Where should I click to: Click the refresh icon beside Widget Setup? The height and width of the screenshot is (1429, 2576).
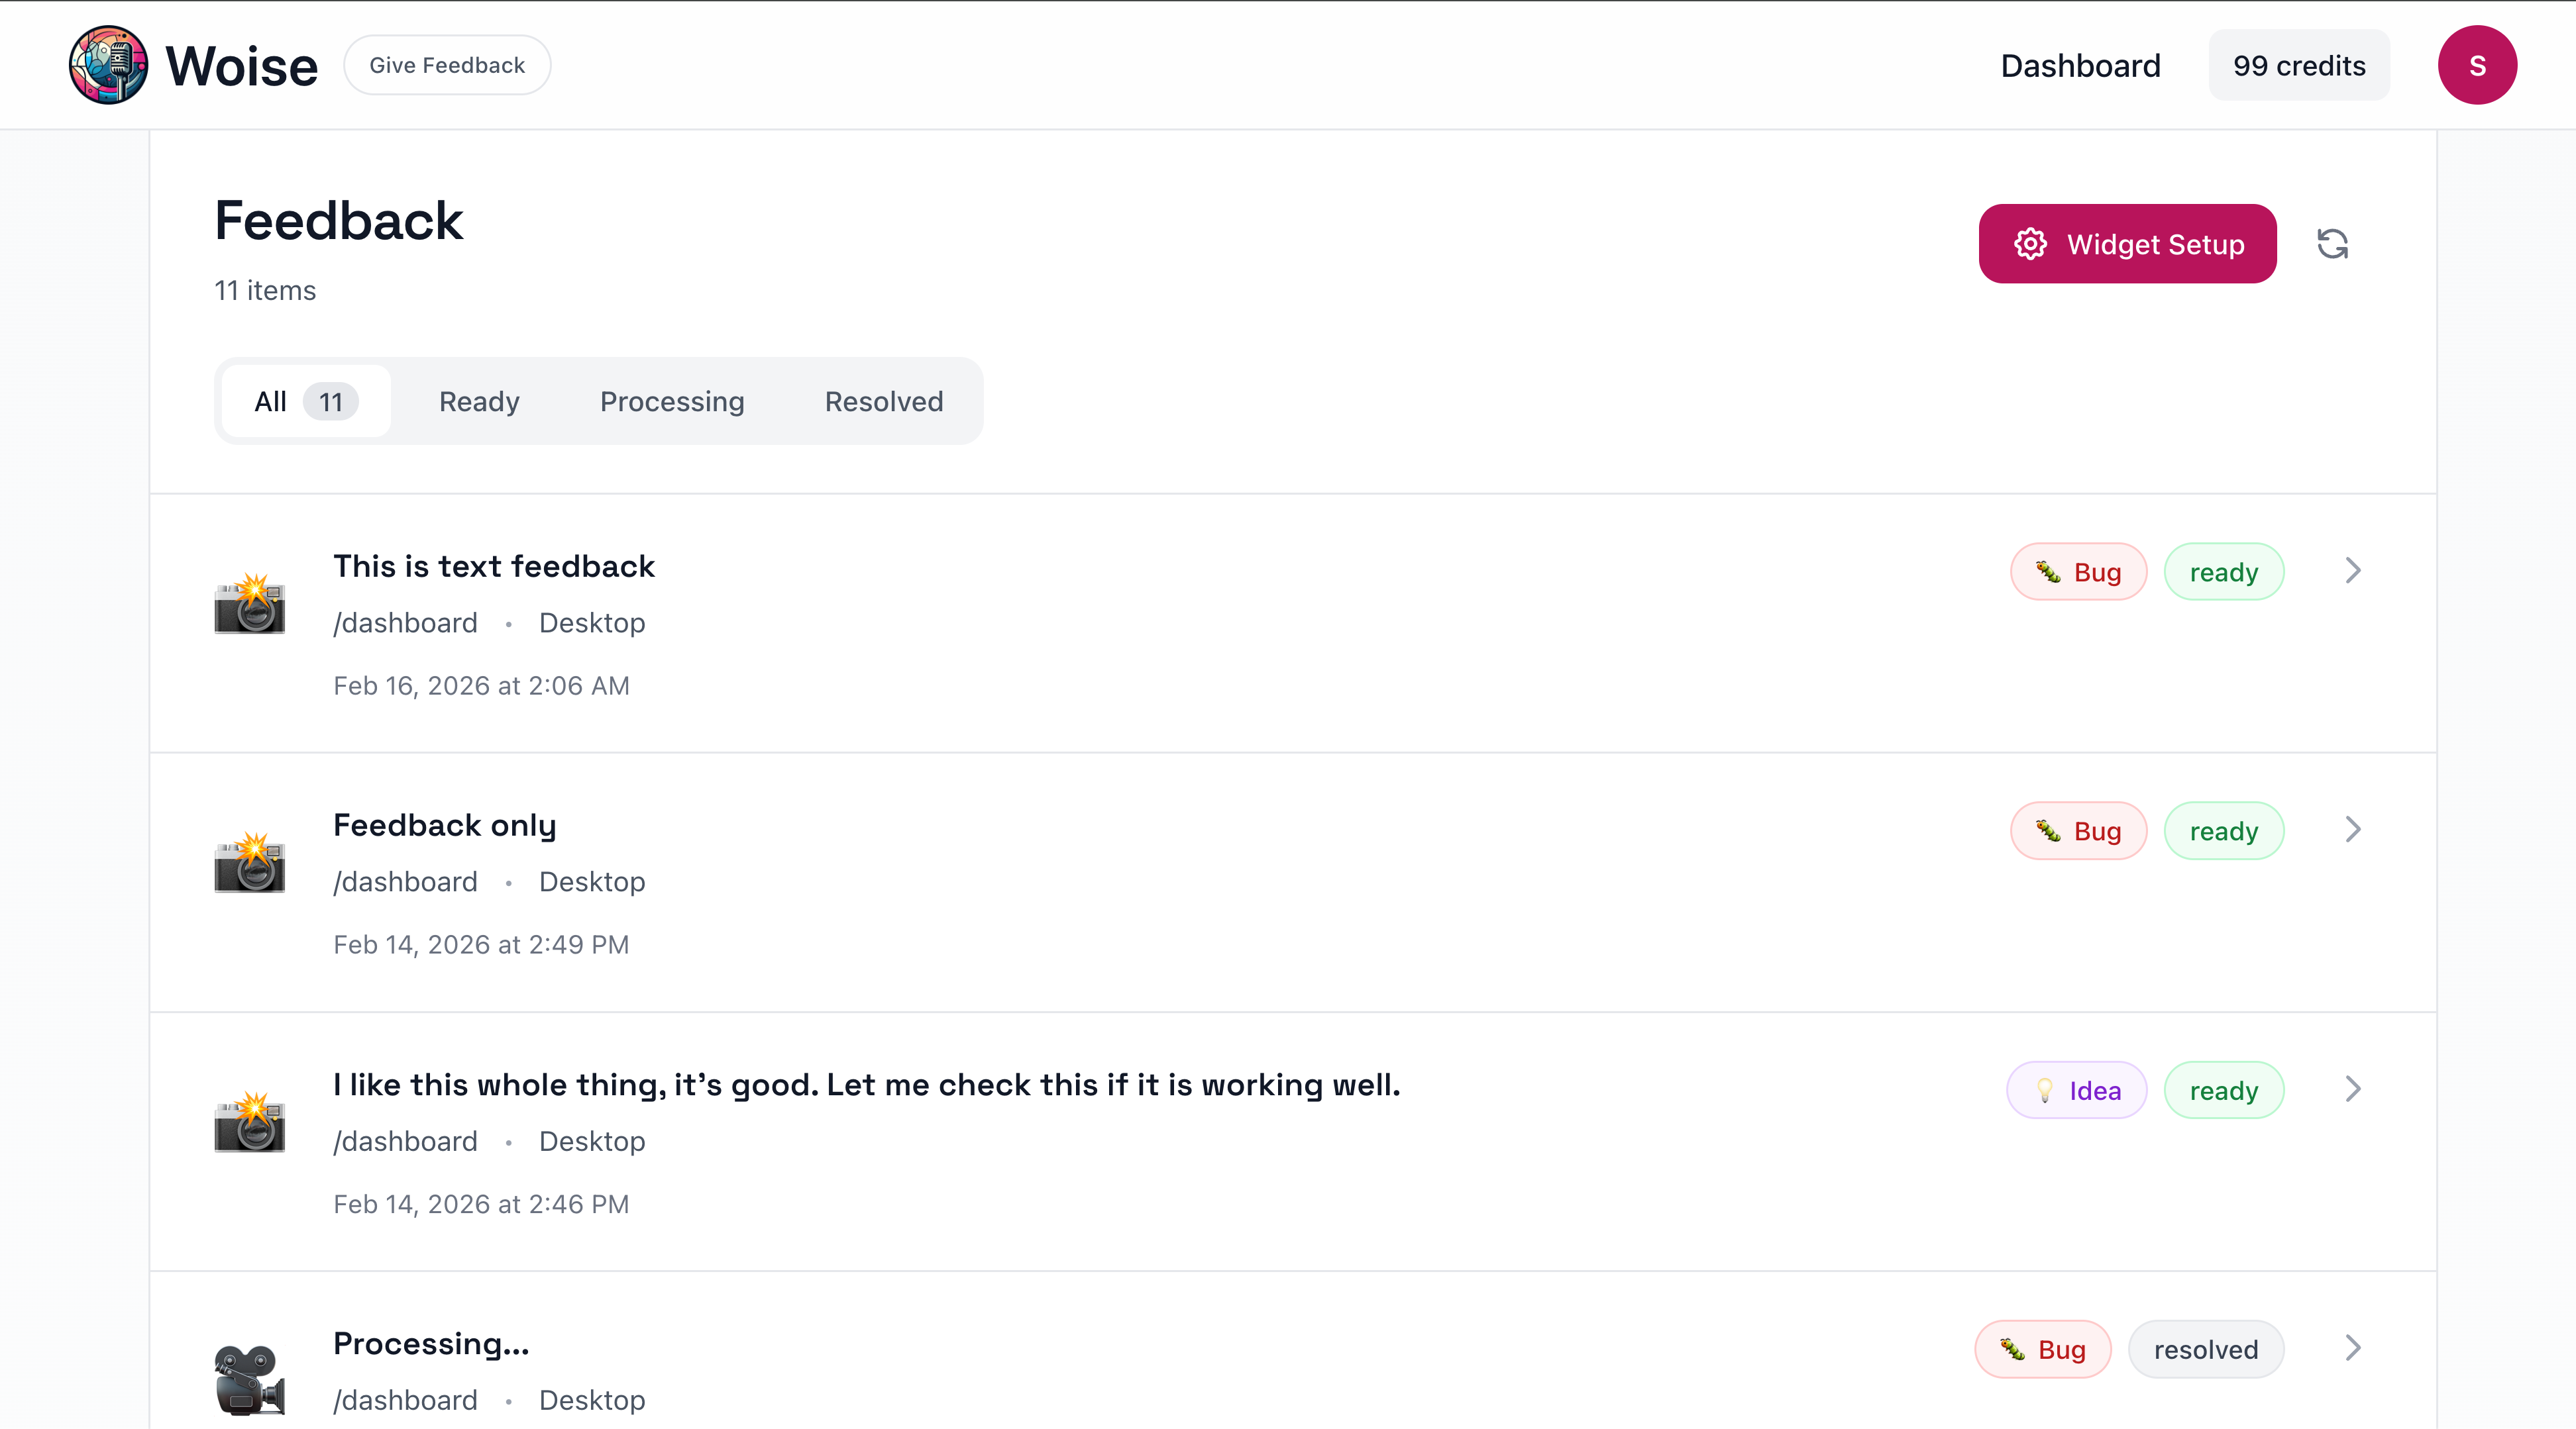2333,243
